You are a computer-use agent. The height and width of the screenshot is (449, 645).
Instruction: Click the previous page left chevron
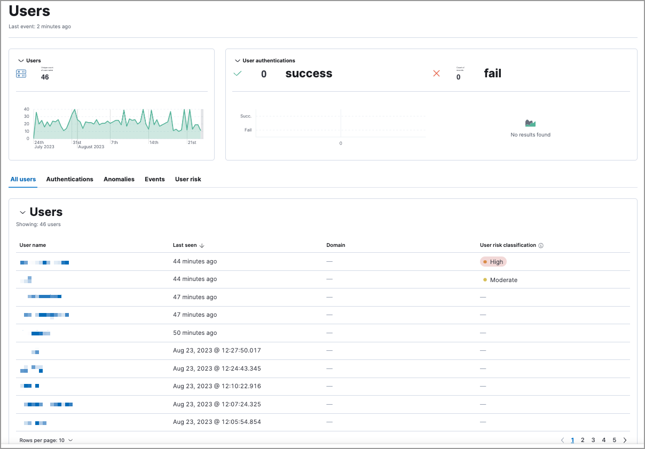point(562,440)
